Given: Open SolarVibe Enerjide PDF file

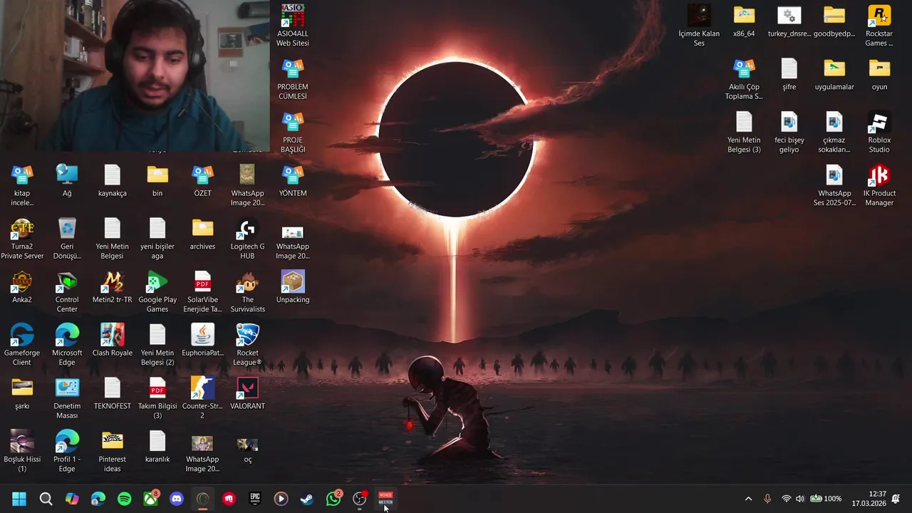Looking at the screenshot, I should pyautogui.click(x=202, y=292).
